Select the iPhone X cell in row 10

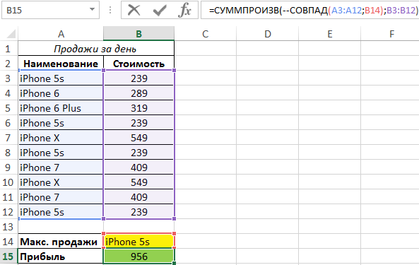(61, 182)
